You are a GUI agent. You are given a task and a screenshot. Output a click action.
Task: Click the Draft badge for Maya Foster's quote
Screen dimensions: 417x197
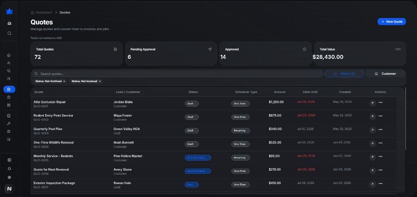(x=192, y=117)
